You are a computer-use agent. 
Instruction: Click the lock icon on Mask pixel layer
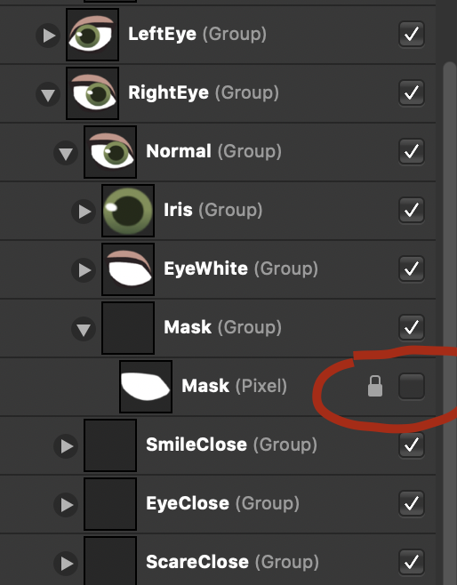coord(375,386)
